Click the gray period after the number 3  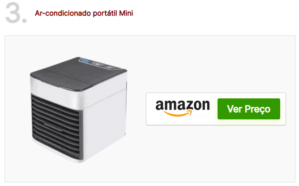click(x=25, y=21)
